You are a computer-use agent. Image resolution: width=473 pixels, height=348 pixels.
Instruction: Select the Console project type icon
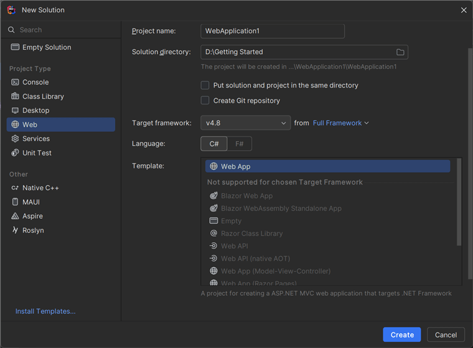click(16, 82)
